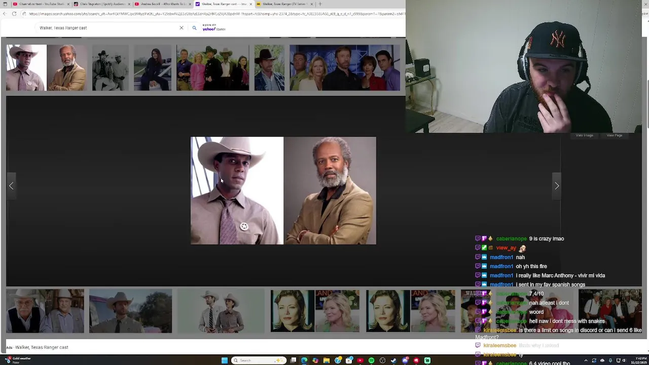The image size is (649, 365).
Task: Select second blonde woman comparison thumbnail
Action: click(411, 311)
